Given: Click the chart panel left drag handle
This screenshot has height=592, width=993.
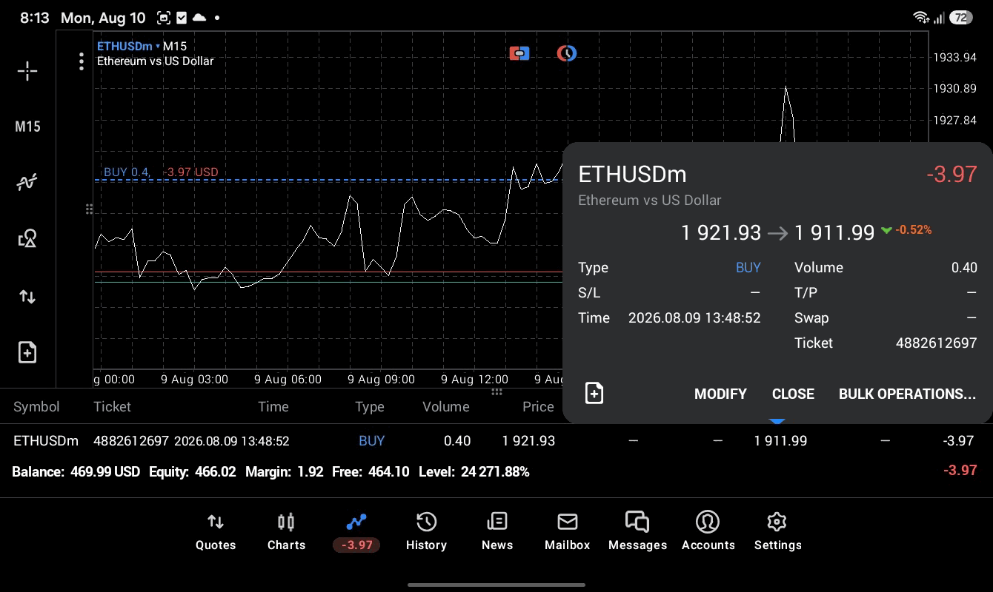Looking at the screenshot, I should tap(89, 209).
